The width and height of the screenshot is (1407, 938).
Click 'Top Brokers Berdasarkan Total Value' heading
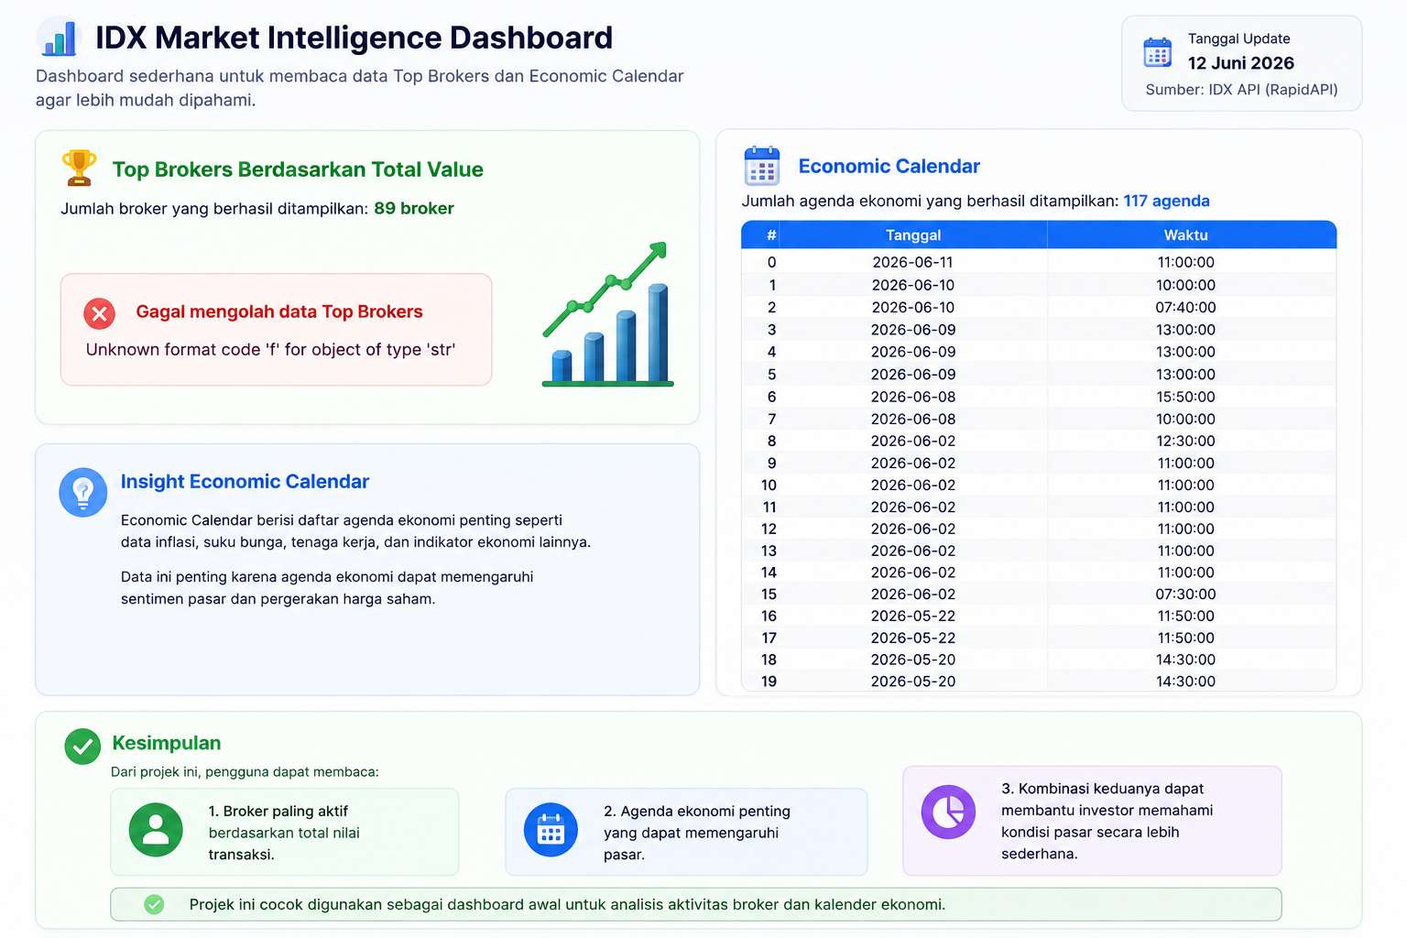pos(298,169)
